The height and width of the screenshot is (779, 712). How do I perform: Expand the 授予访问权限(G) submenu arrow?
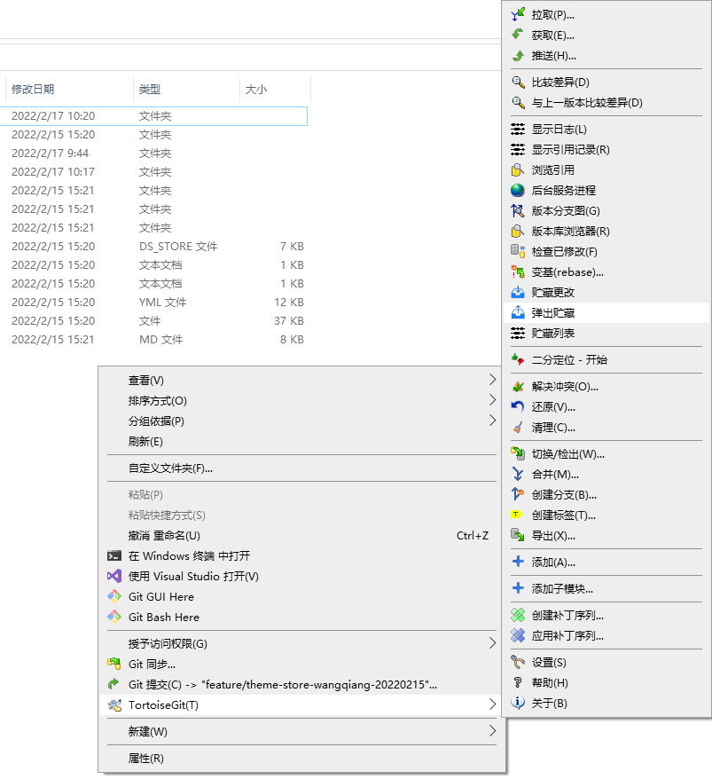pyautogui.click(x=492, y=643)
